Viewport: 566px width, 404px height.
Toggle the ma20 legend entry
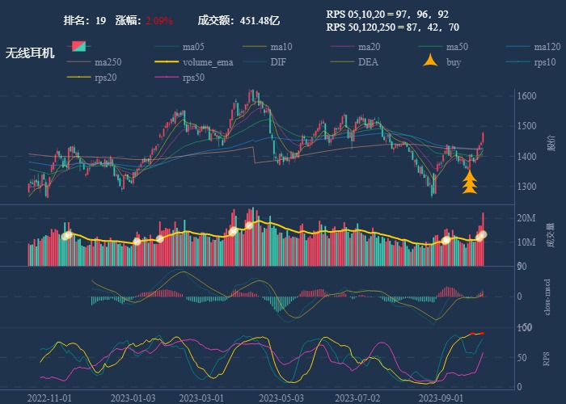(x=369, y=46)
